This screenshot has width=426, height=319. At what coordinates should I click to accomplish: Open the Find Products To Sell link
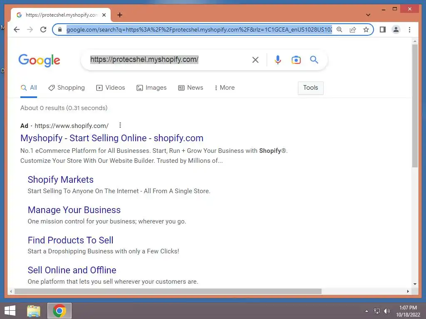pos(71,240)
